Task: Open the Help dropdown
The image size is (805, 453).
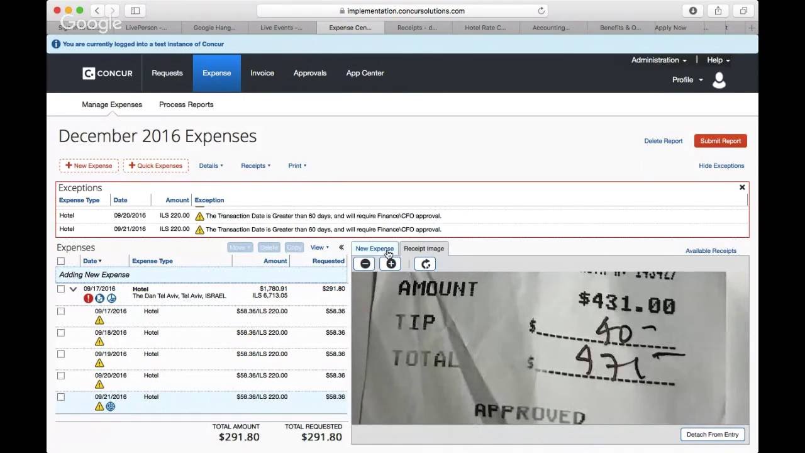Action: pos(718,60)
